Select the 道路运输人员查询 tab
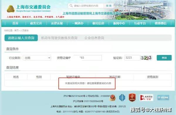 pos(21,38)
